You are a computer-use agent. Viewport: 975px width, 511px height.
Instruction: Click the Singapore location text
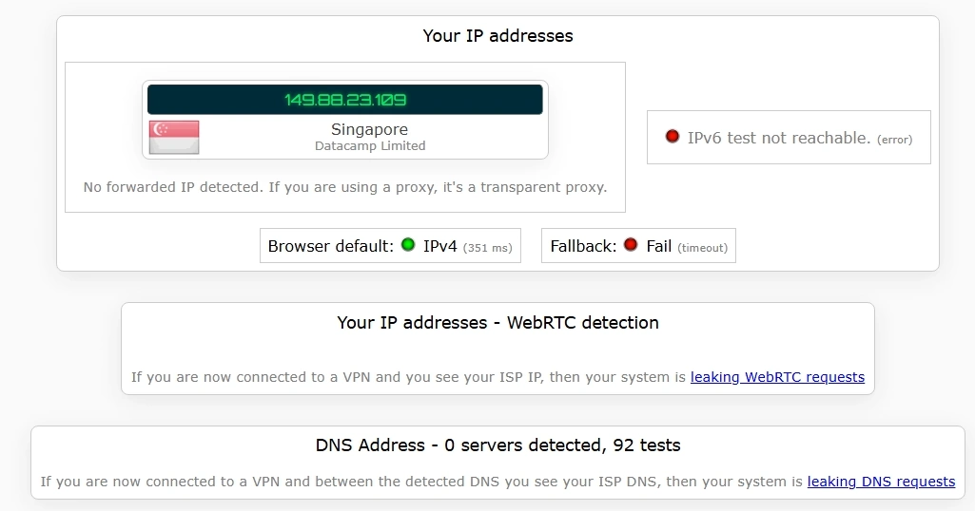click(369, 129)
